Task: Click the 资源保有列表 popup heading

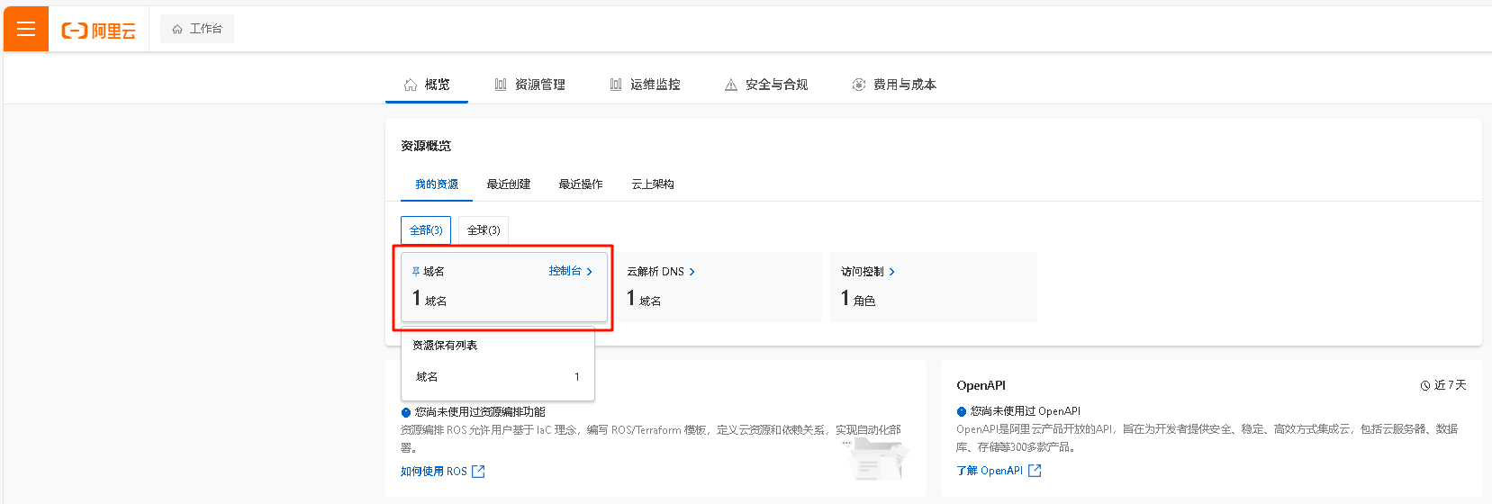Action: click(x=445, y=346)
